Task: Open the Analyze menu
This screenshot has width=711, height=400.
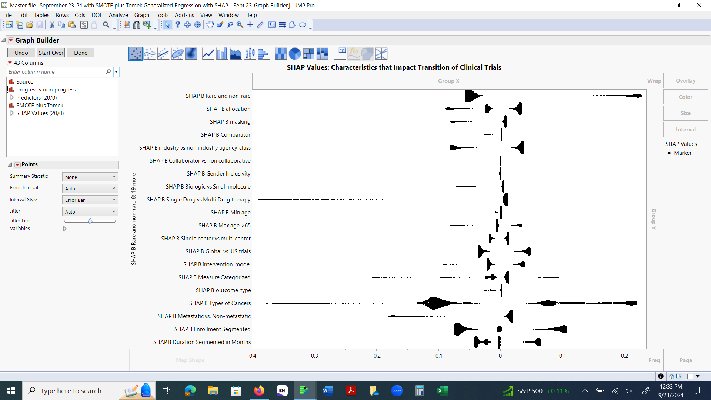Action: (118, 15)
